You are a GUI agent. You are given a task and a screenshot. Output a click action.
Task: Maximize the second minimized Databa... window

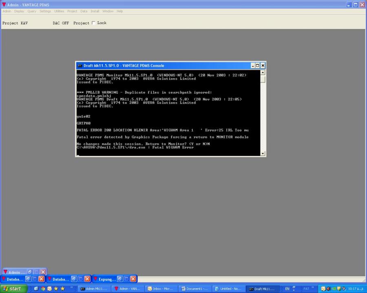[80, 279]
